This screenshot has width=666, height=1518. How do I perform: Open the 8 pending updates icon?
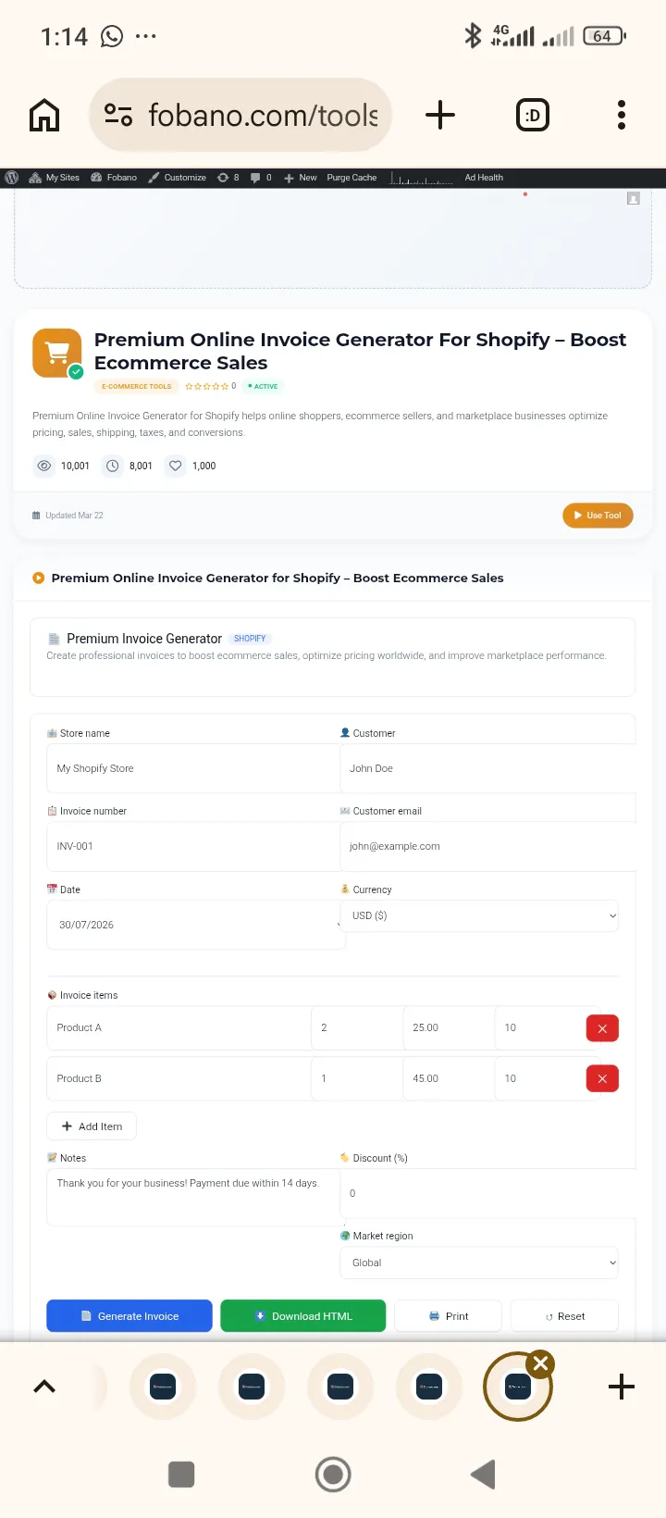228,178
